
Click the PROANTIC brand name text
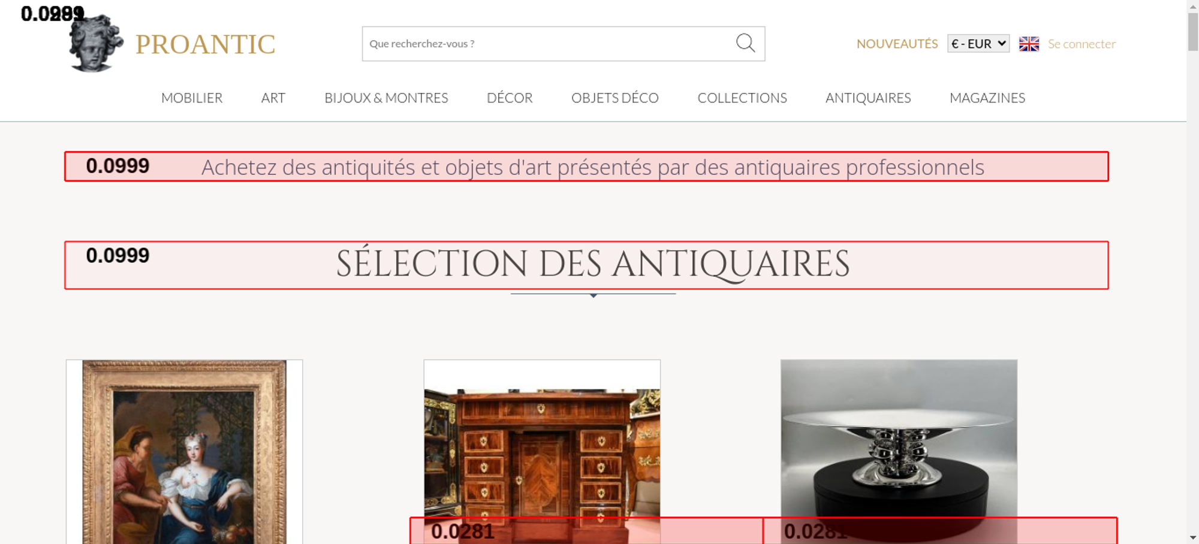205,45
